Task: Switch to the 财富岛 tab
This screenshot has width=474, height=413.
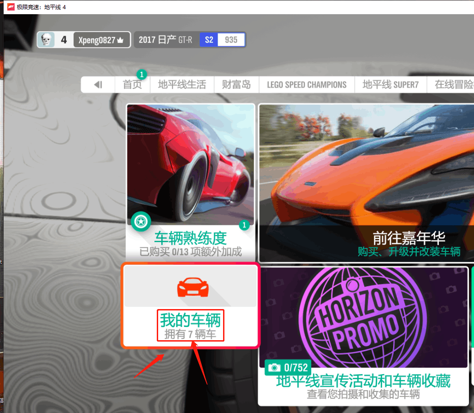Action: pyautogui.click(x=236, y=84)
